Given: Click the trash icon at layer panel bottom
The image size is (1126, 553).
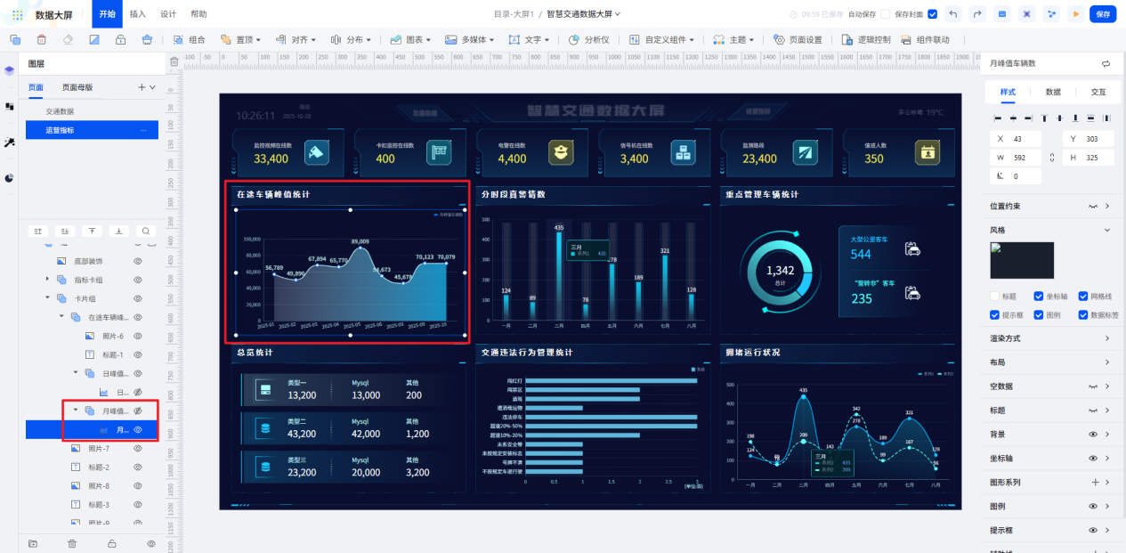Looking at the screenshot, I should pos(72,543).
